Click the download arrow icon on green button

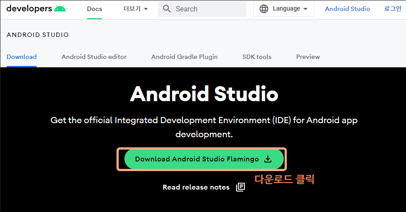pos(268,159)
